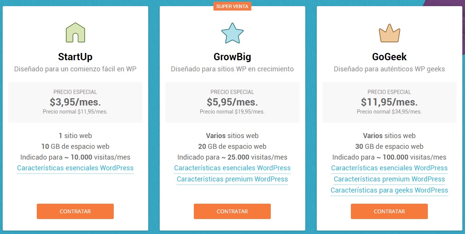Select the StartUp plan title
The height and width of the screenshot is (234, 465).
click(75, 57)
